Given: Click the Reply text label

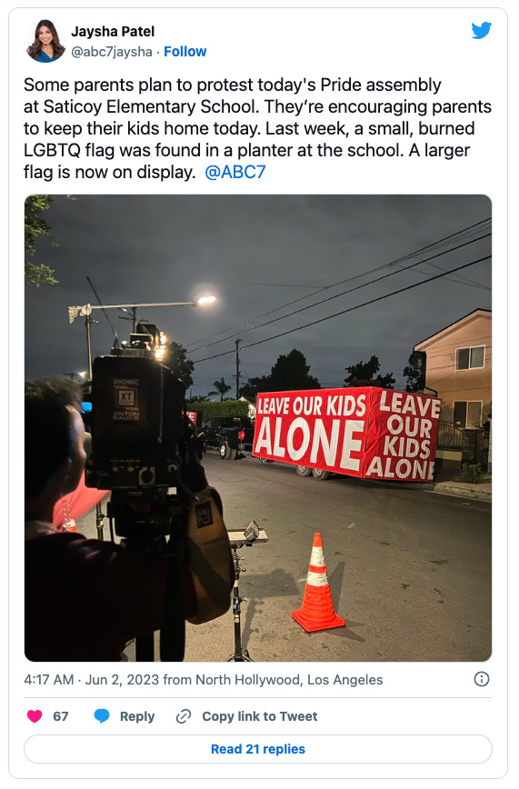Looking at the screenshot, I should tap(137, 716).
